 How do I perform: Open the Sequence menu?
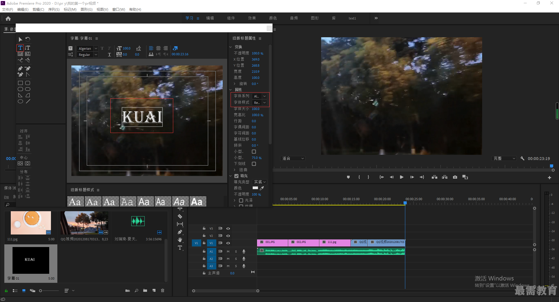pyautogui.click(x=54, y=10)
